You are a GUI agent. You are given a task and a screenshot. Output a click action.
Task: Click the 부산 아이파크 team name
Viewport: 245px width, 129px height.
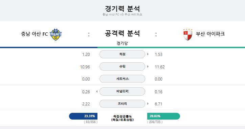tap(210, 34)
